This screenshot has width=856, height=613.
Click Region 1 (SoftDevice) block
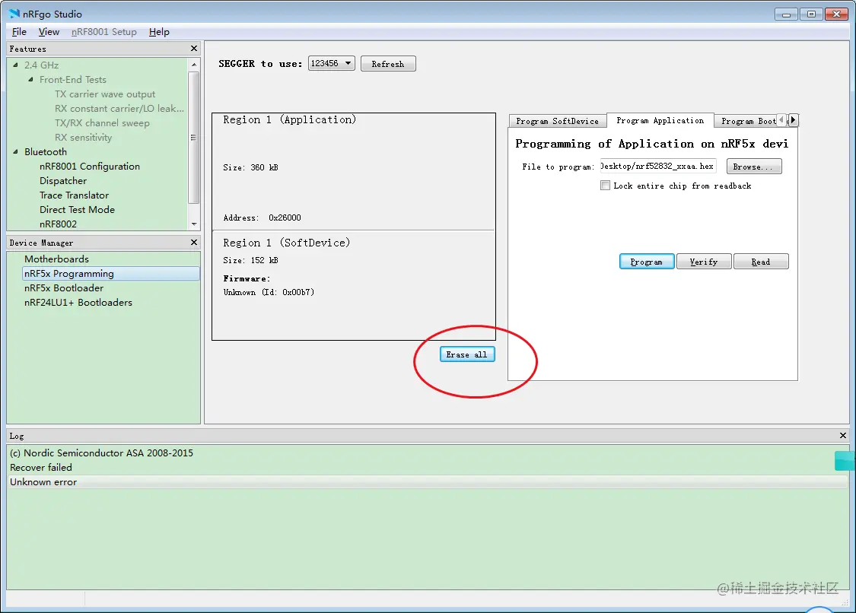point(353,285)
